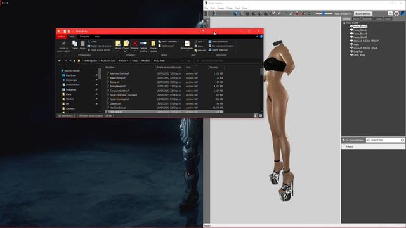The width and height of the screenshot is (406, 228).
Task: Click the Mover a folder icon
Action: tap(118, 44)
